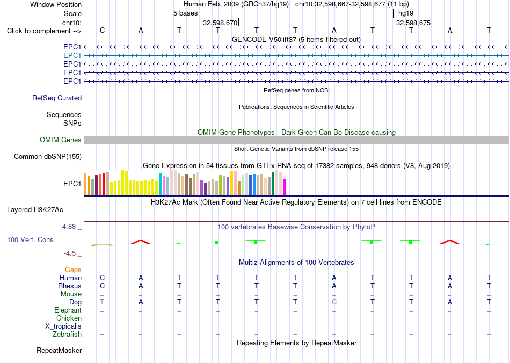The image size is (510, 363).
Task: Open the GTEx Gene Expression track title
Action: pyautogui.click(x=296, y=165)
